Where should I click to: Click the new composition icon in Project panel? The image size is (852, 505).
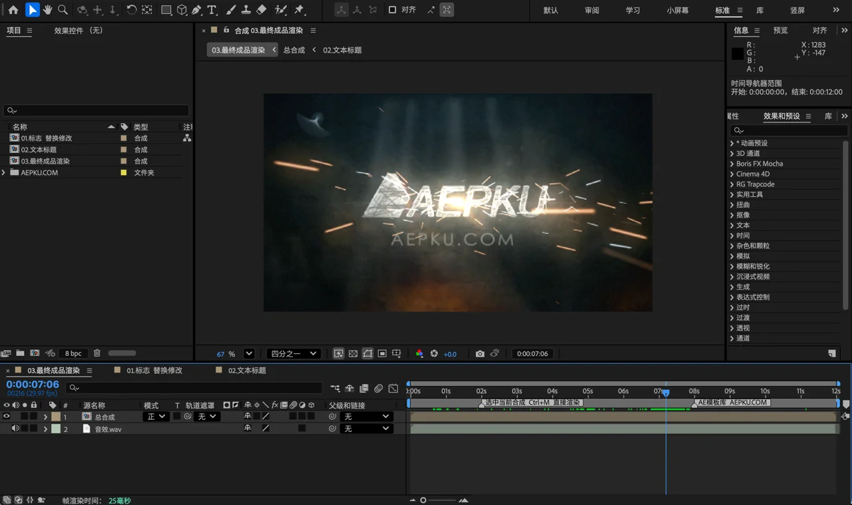pyautogui.click(x=35, y=353)
